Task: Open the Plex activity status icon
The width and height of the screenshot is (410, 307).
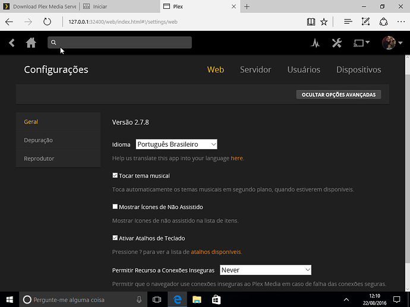Action: pos(316,43)
